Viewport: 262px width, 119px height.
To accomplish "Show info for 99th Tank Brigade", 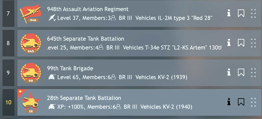I will [229, 72].
